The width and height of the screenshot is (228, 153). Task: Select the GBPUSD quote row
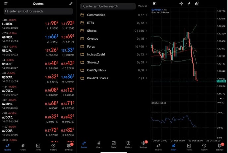pyautogui.click(x=38, y=37)
